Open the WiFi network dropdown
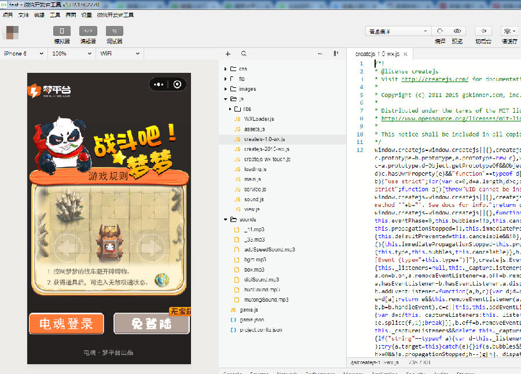Screen dimensions: 521x374 click(x=120, y=53)
